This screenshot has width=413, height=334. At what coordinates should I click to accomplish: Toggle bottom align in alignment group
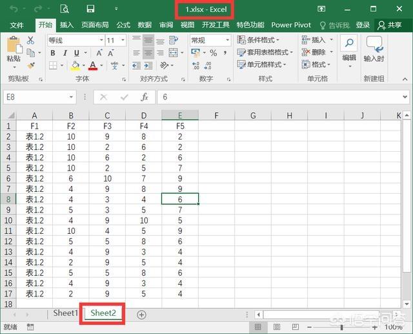(x=160, y=40)
